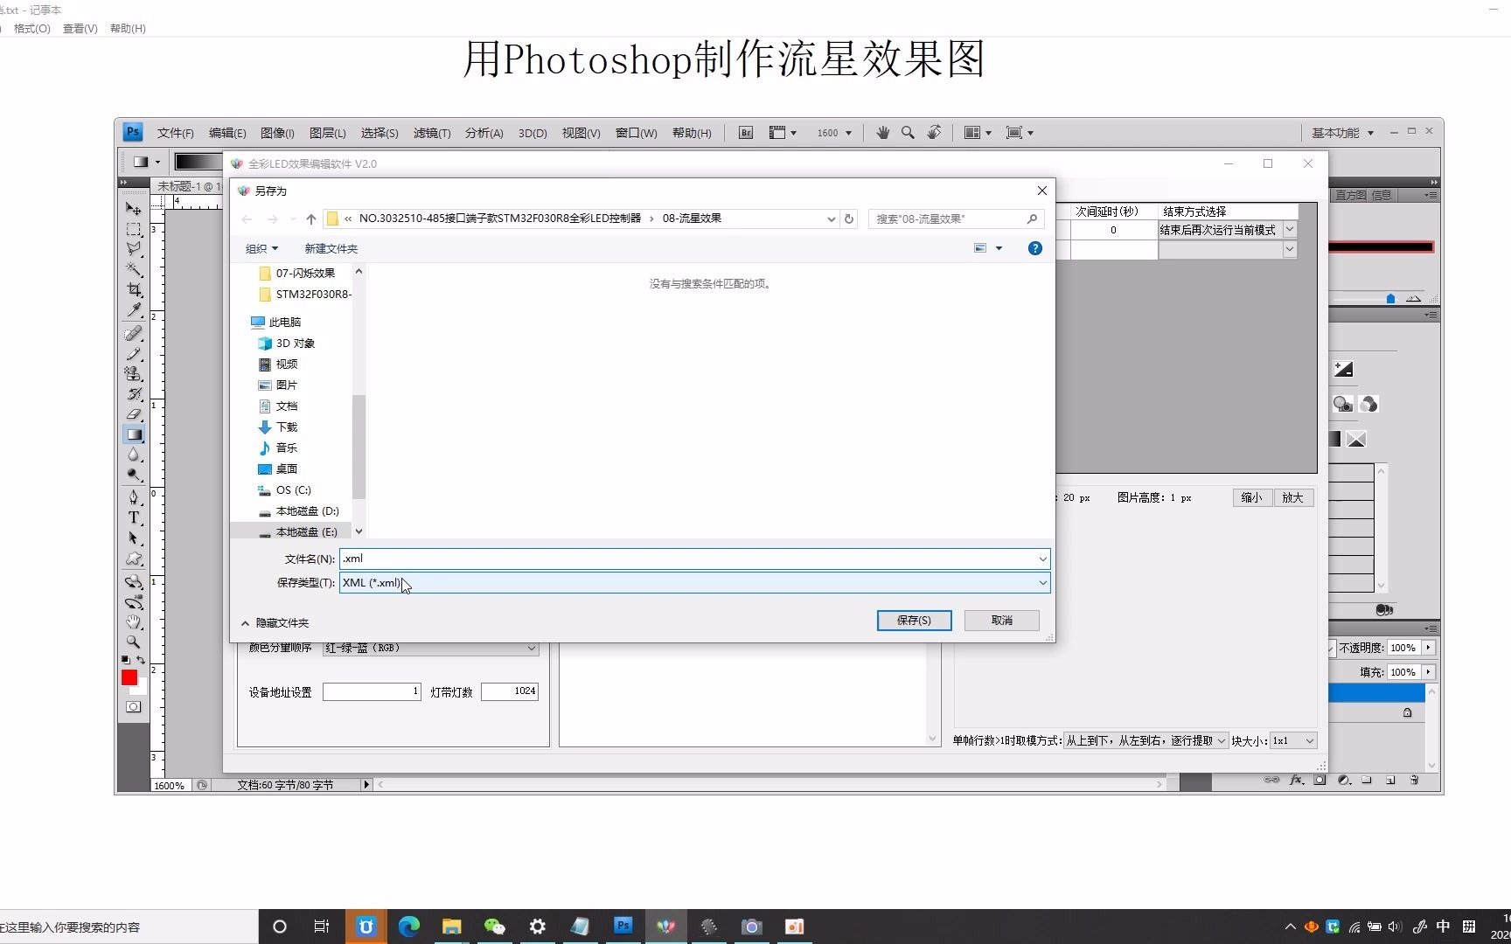Viewport: 1511px width, 944px height.
Task: Select the Blur (water drop) tool
Action: click(133, 455)
